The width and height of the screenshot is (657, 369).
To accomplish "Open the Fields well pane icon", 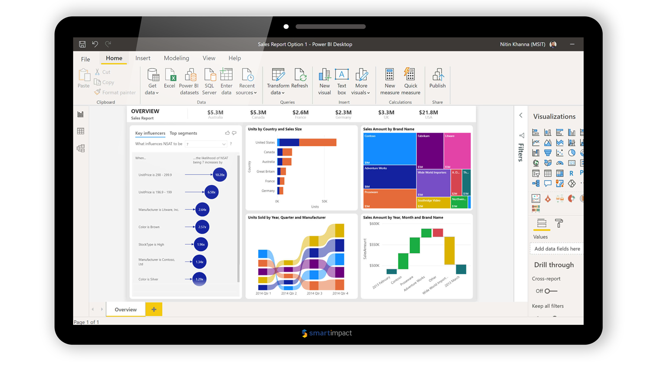I will click(542, 223).
